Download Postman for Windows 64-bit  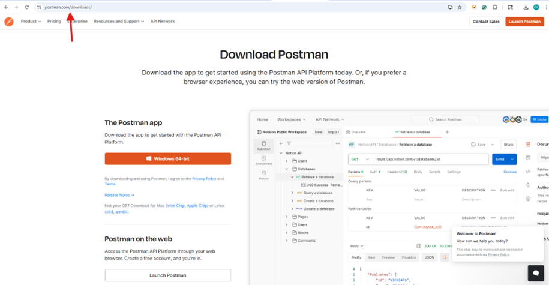168,158
